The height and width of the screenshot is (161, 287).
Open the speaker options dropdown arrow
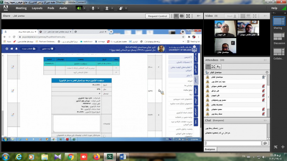(x=85, y=8)
